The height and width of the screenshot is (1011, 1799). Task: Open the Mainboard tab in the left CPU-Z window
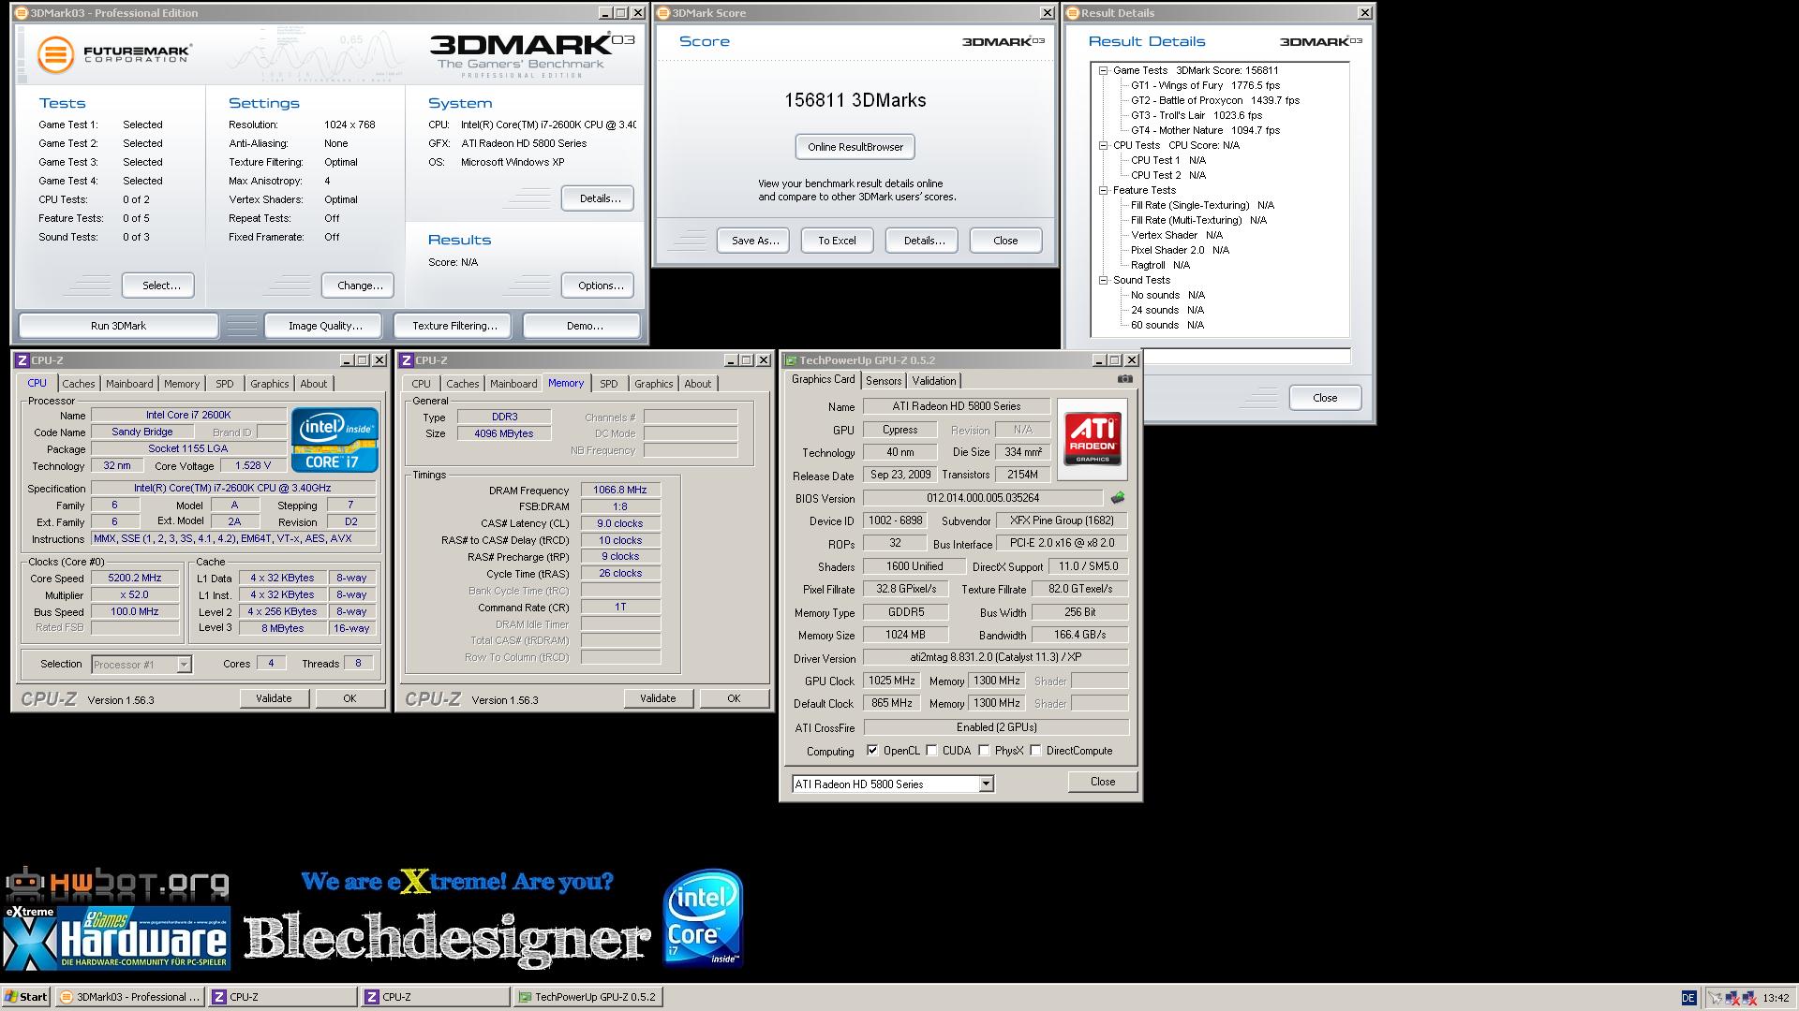tap(128, 384)
